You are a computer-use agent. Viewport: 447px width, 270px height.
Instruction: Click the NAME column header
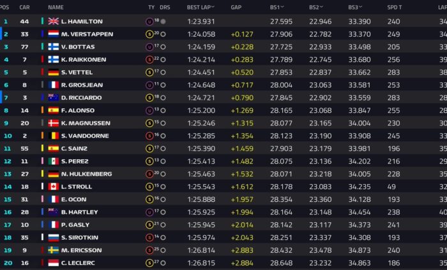point(56,7)
